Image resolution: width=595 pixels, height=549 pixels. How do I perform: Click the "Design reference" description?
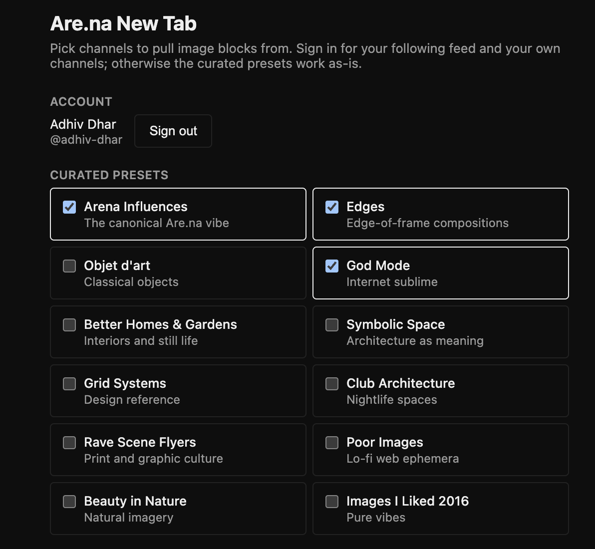click(132, 399)
